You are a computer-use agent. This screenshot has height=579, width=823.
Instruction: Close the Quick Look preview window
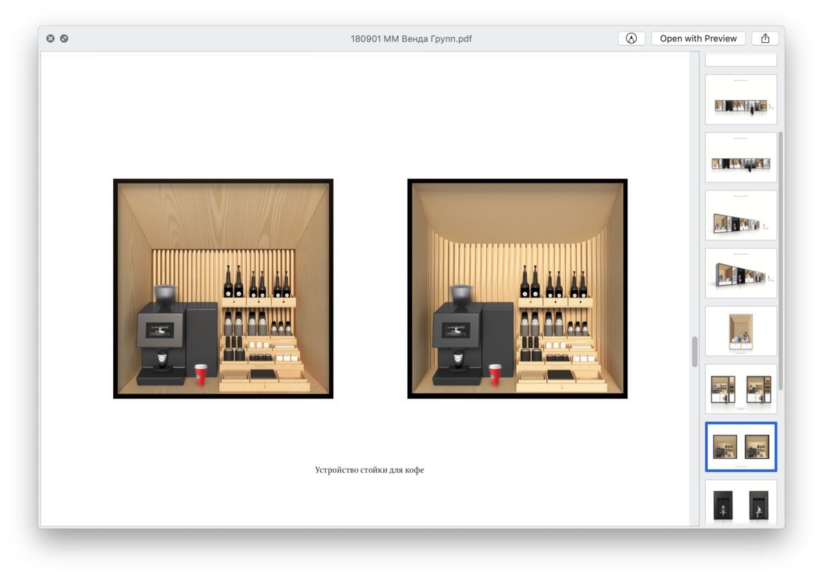tap(50, 39)
